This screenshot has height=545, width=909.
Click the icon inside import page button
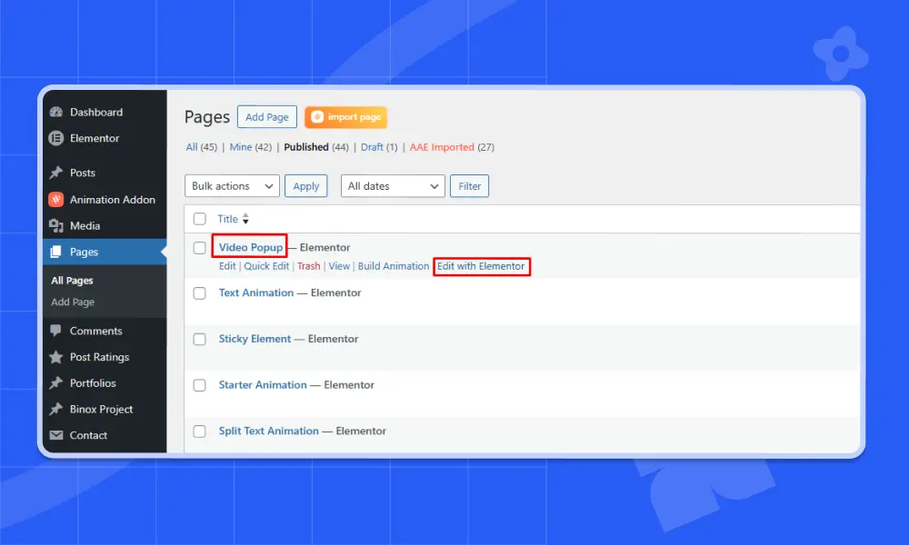click(317, 117)
